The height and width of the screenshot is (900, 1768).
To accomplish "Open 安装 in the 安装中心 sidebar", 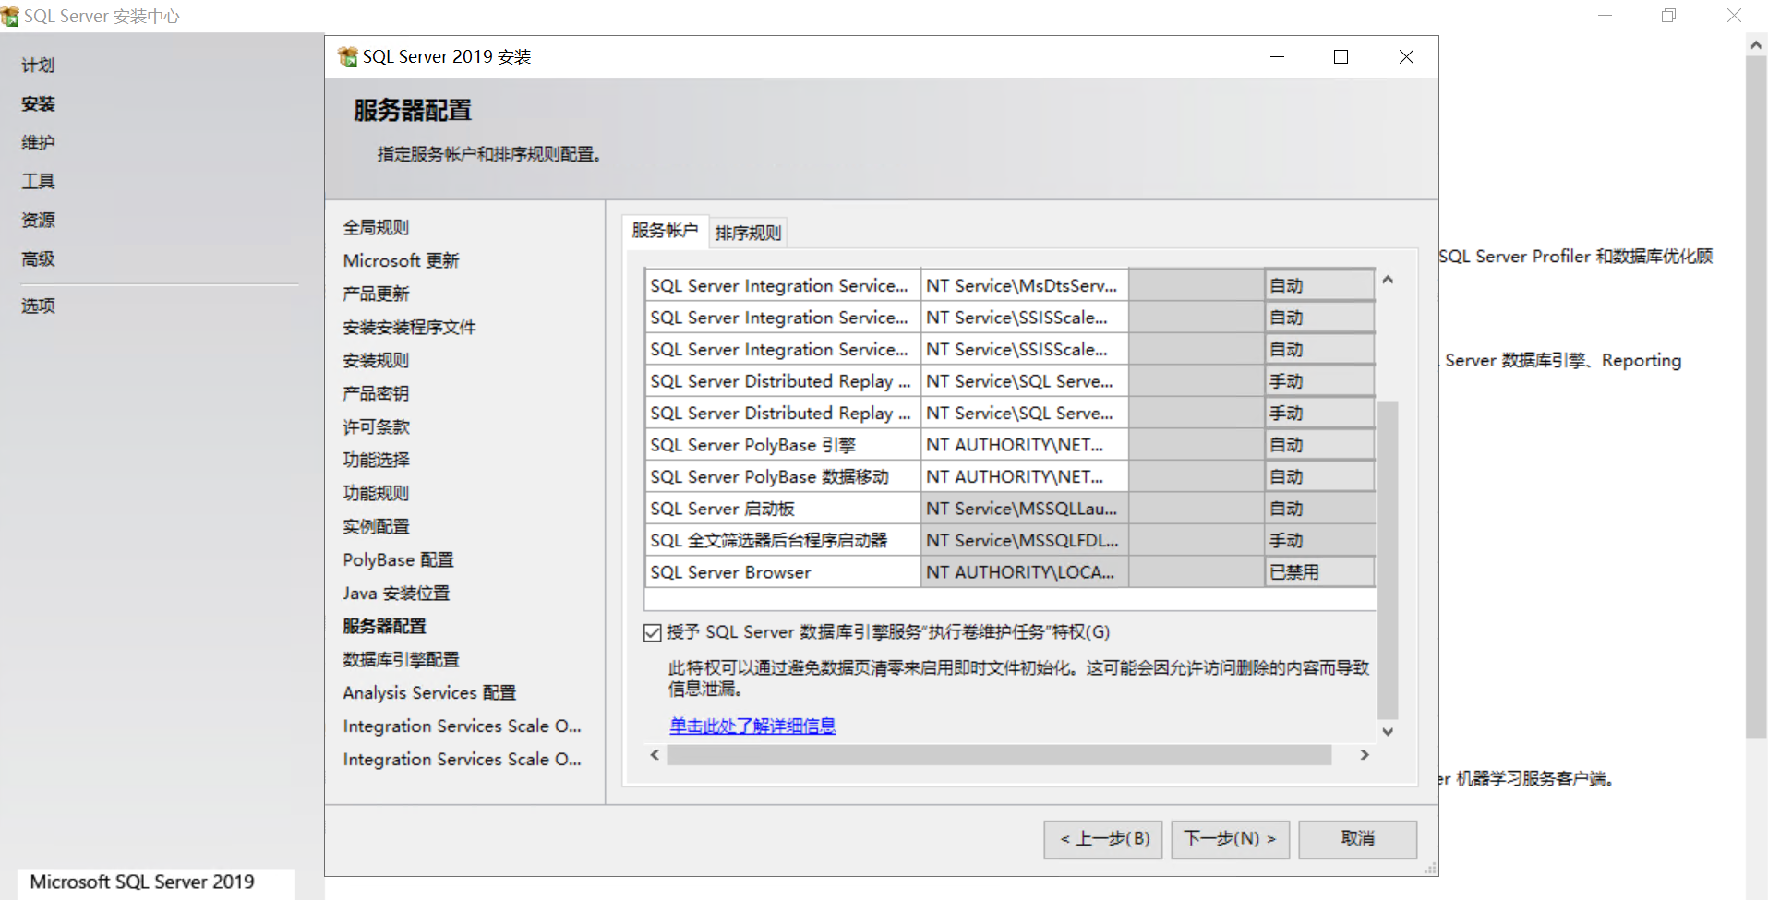I will point(38,104).
